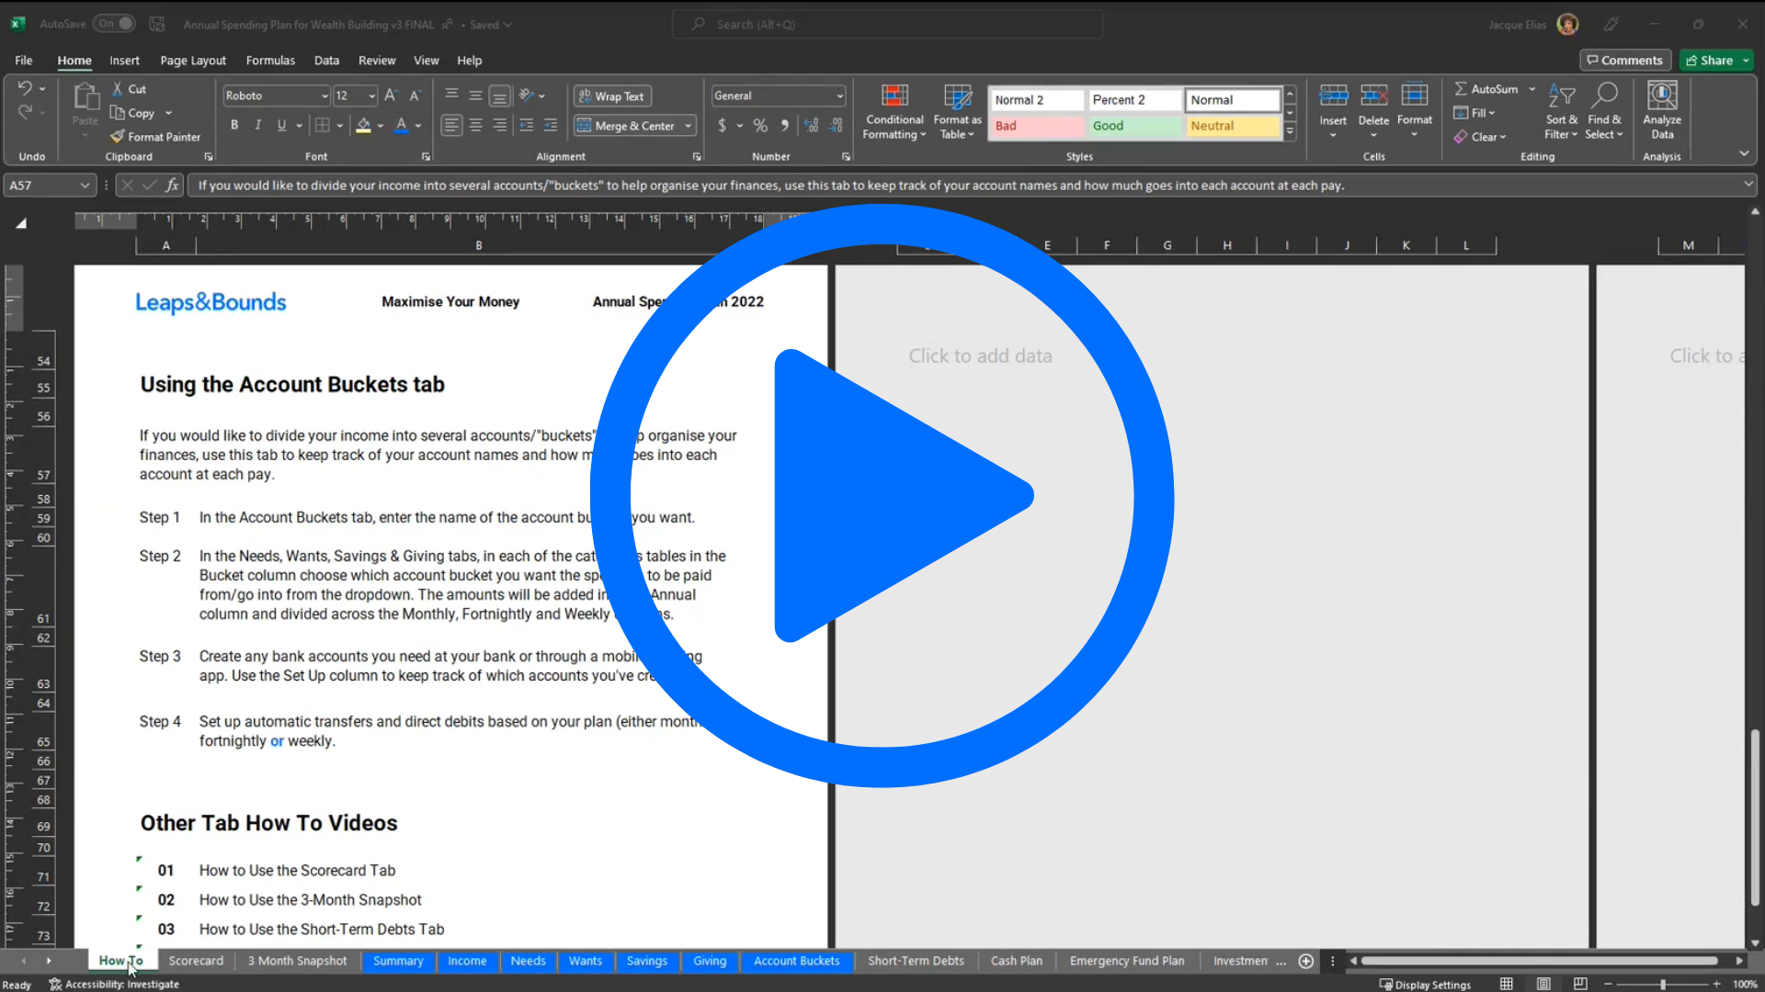Viewport: 1765px width, 992px height.
Task: Click the Merge & Center icon
Action: pyautogui.click(x=585, y=126)
